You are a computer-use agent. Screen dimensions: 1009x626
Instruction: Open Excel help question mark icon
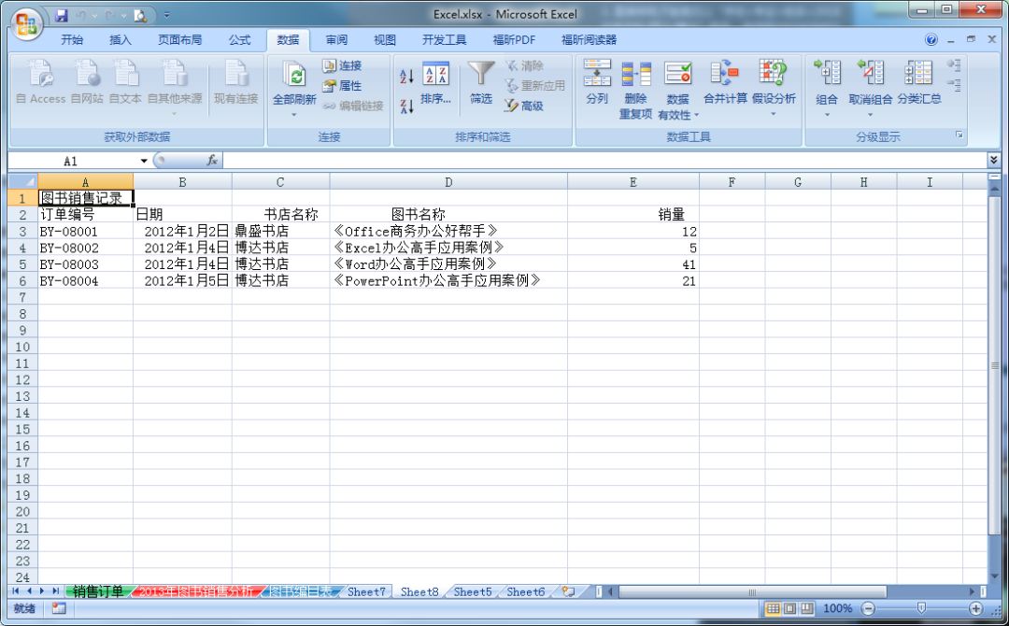point(931,40)
